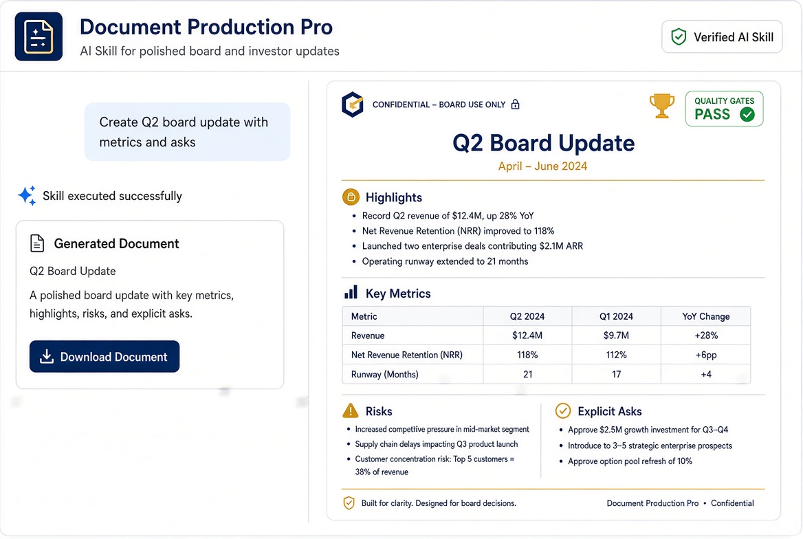Screen dimensions: 803x539
Task: Click the Q1 2024 column header
Action: point(616,316)
